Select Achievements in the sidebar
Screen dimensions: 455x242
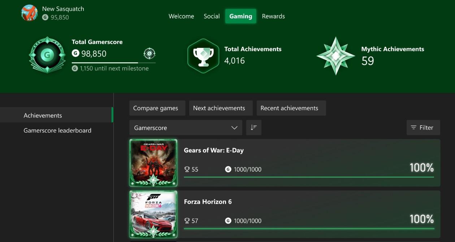(56, 115)
